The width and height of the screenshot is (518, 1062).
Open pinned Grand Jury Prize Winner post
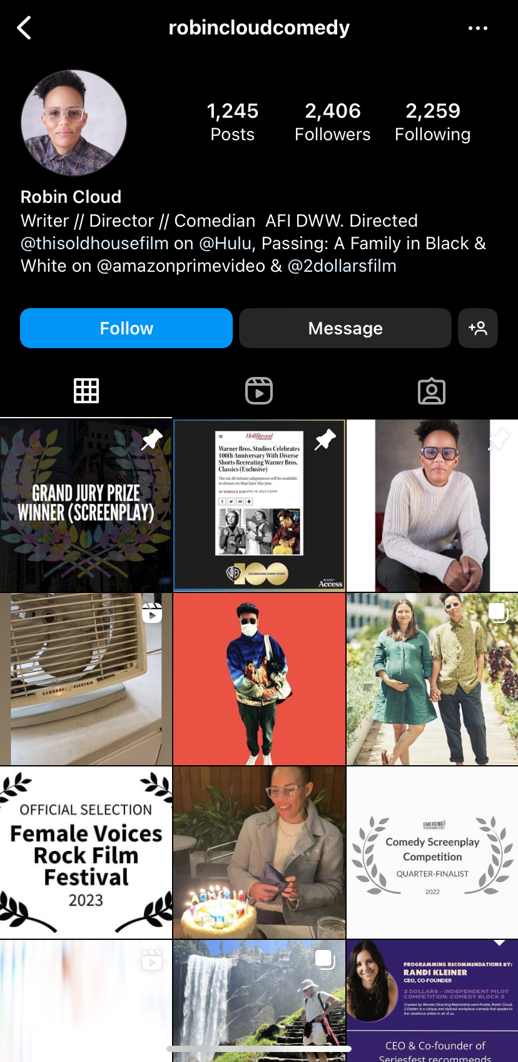[x=86, y=506]
